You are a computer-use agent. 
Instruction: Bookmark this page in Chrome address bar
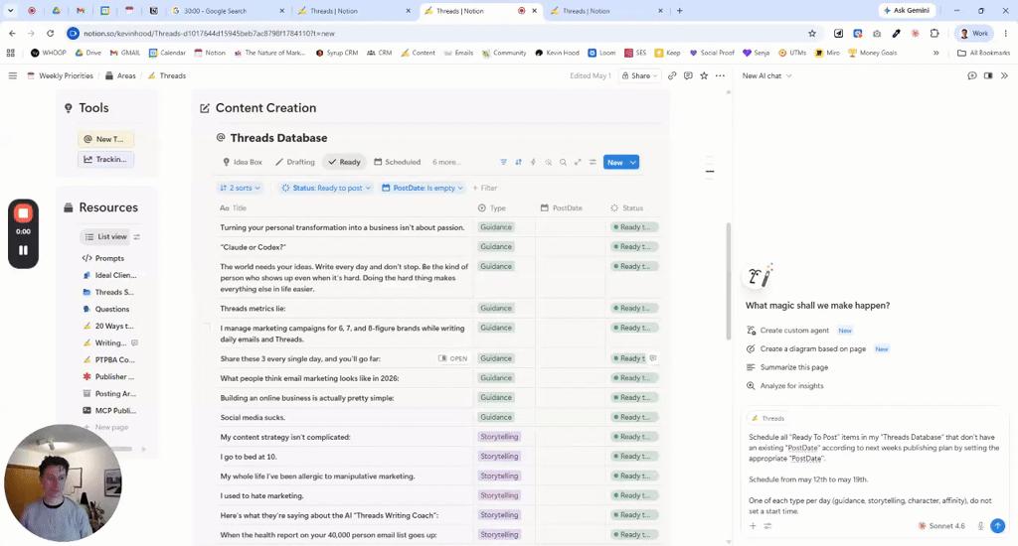click(812, 33)
